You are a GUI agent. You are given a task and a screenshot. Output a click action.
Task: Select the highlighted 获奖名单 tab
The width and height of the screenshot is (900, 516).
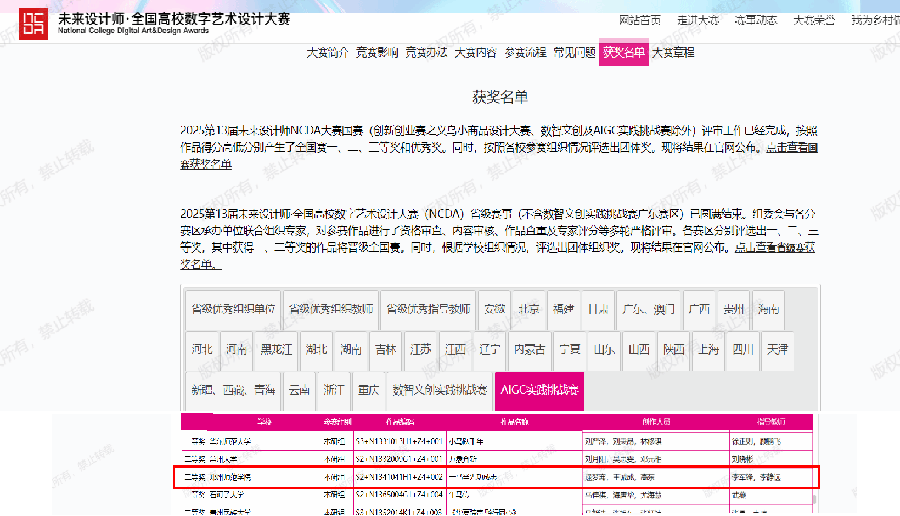tap(623, 52)
